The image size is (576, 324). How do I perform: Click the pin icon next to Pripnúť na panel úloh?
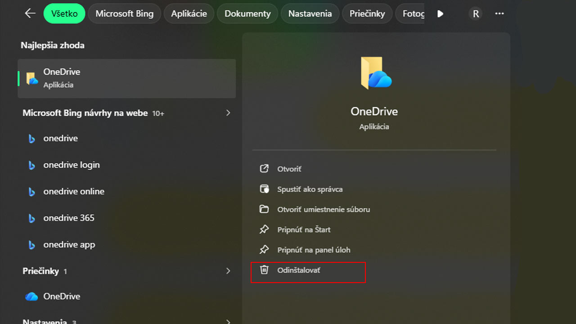pos(264,250)
